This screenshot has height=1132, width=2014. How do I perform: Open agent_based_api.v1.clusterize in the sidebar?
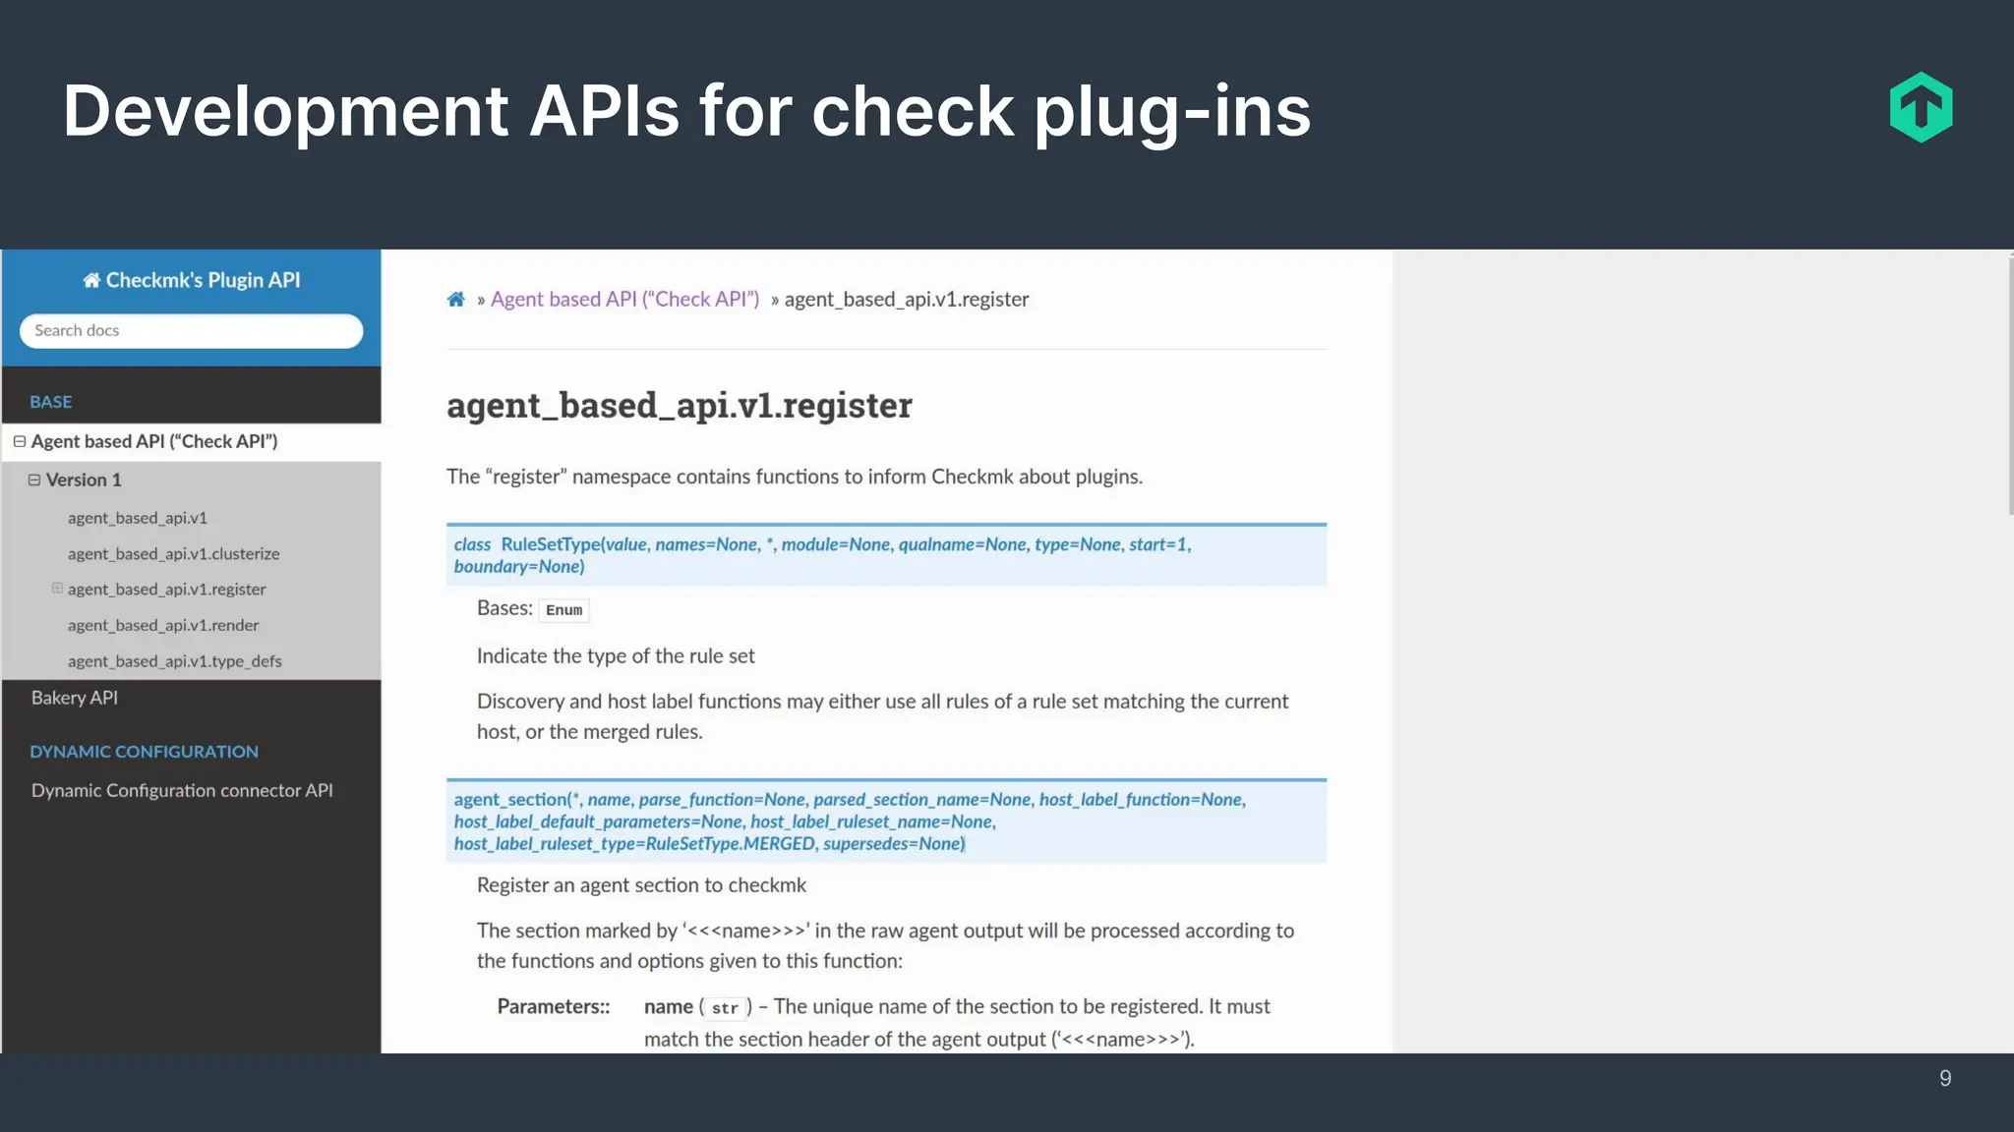pos(174,553)
